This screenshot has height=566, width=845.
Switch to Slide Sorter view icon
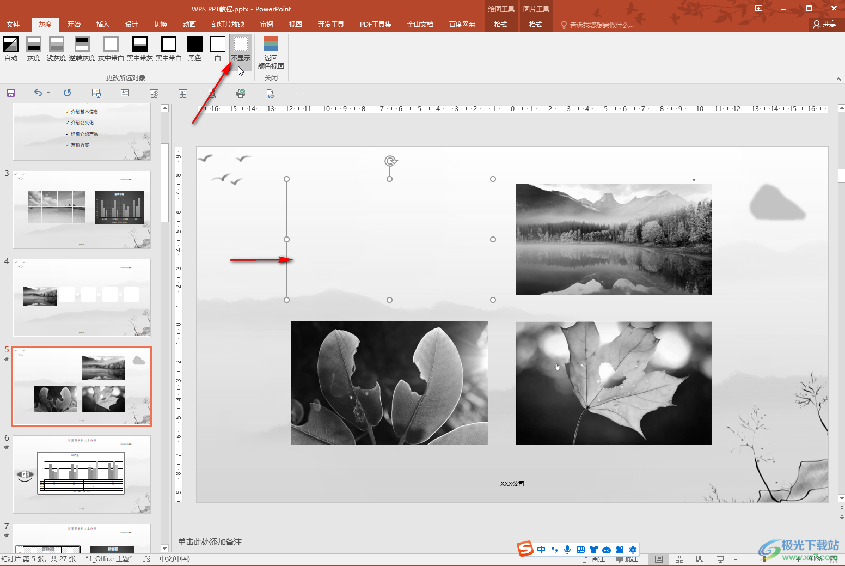[679, 559]
